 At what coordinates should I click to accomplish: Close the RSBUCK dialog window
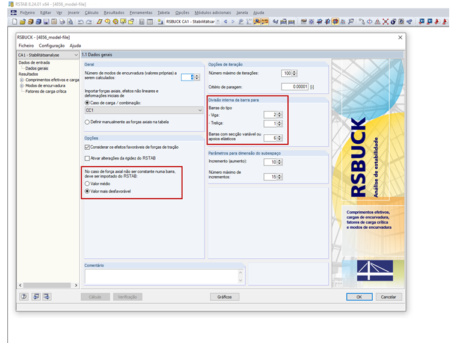[x=400, y=37]
